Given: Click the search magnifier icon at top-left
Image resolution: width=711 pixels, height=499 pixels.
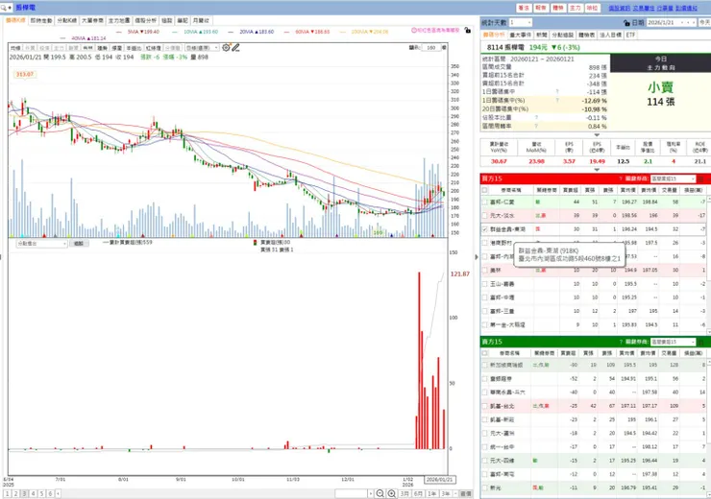Looking at the screenshot, I should 4,8.
